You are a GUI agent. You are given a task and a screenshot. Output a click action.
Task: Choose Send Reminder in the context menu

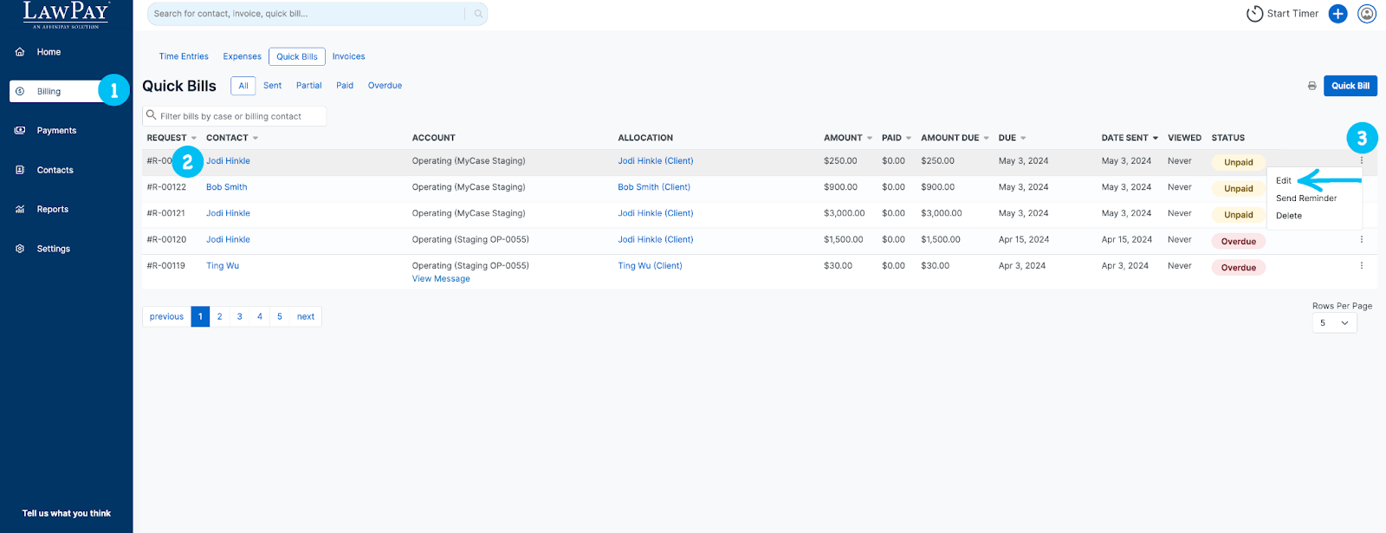(x=1305, y=198)
